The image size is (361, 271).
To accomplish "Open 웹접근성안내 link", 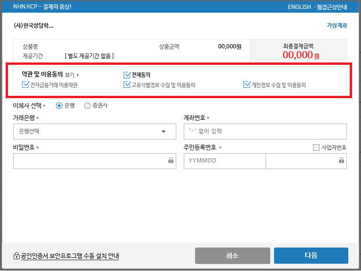I will [x=332, y=7].
